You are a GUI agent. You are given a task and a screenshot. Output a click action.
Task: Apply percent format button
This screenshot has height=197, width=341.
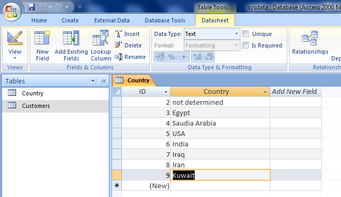coord(171,57)
